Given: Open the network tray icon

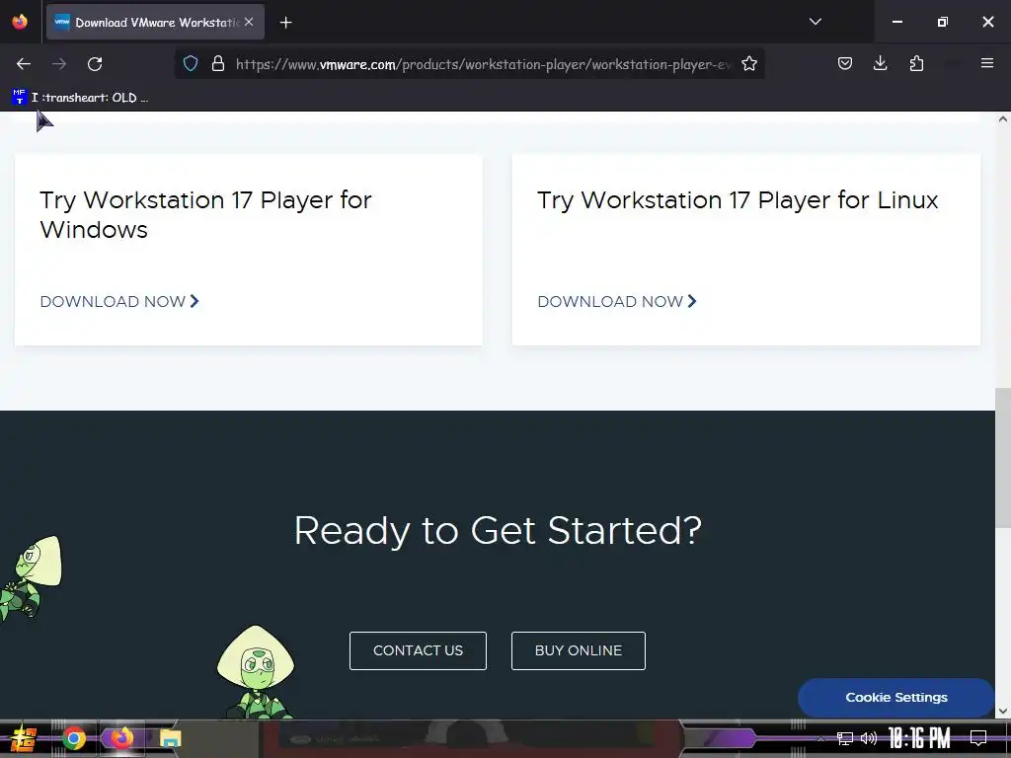Looking at the screenshot, I should pos(845,738).
